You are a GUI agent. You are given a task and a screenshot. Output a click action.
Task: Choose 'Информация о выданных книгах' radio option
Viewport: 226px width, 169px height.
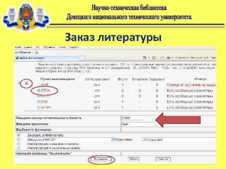click(x=19, y=144)
